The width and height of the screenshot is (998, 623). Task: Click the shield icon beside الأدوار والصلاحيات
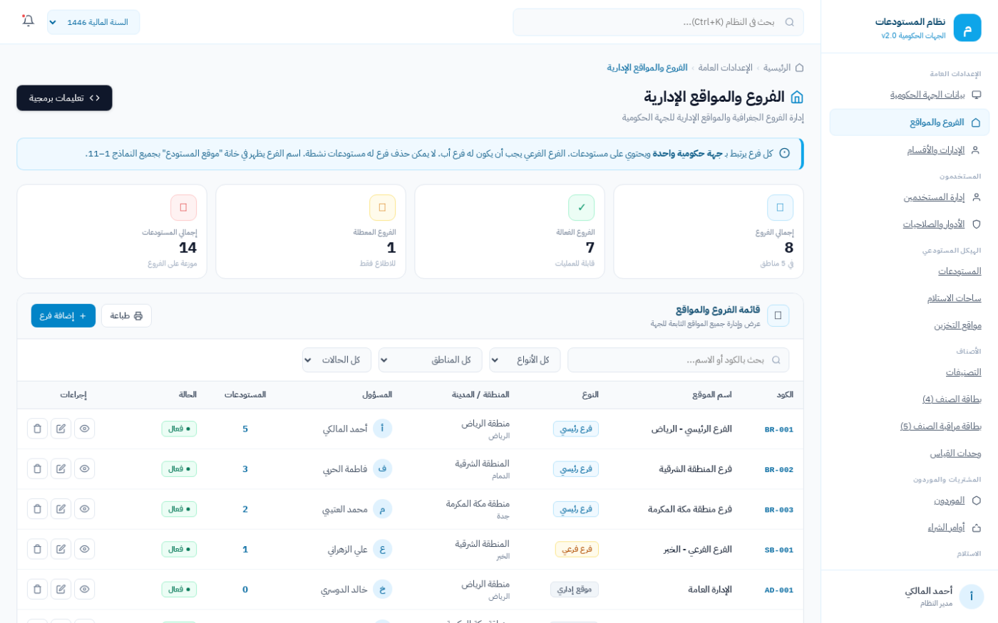tap(976, 224)
